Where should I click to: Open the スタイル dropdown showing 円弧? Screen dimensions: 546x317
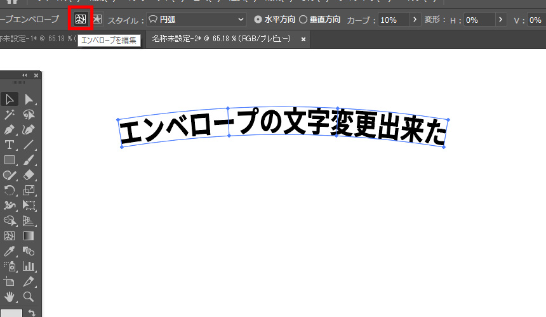(x=196, y=20)
